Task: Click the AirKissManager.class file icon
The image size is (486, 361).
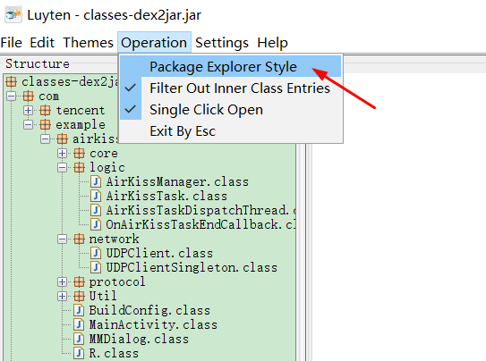Action: point(96,181)
